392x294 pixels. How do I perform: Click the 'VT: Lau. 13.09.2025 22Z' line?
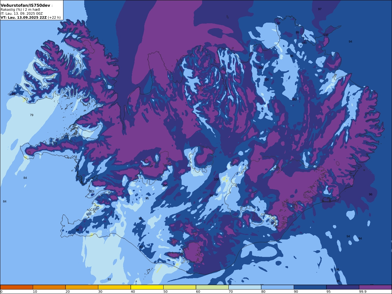[x=24, y=17]
